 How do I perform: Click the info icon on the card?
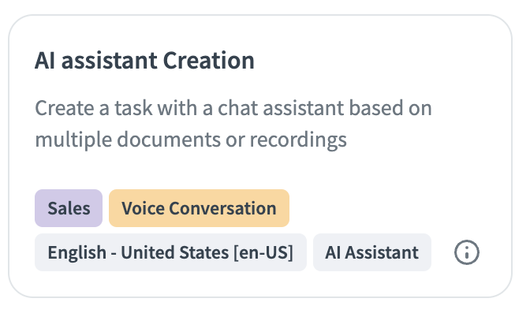tap(467, 252)
